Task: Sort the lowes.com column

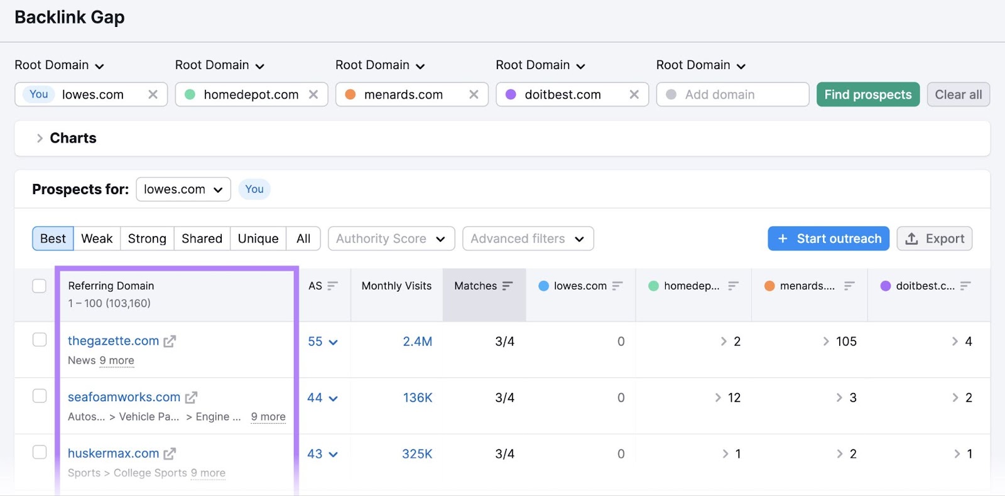Action: point(617,286)
